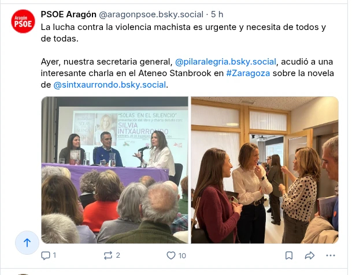Click the like count number 10
Image resolution: width=352 pixels, height=275 pixels.
click(x=182, y=255)
